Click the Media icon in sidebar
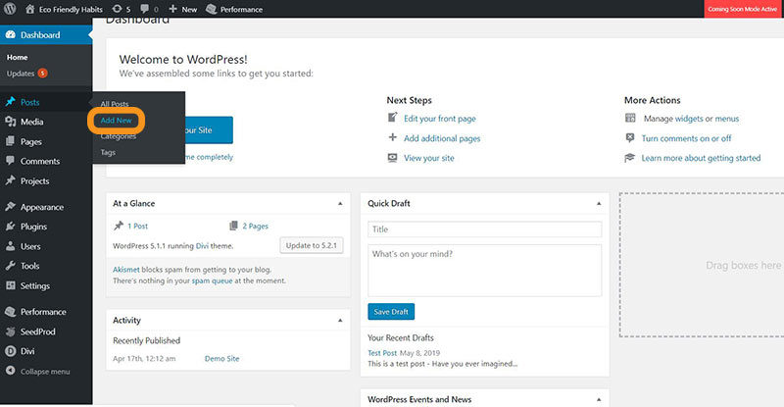The image size is (784, 407). click(x=10, y=122)
